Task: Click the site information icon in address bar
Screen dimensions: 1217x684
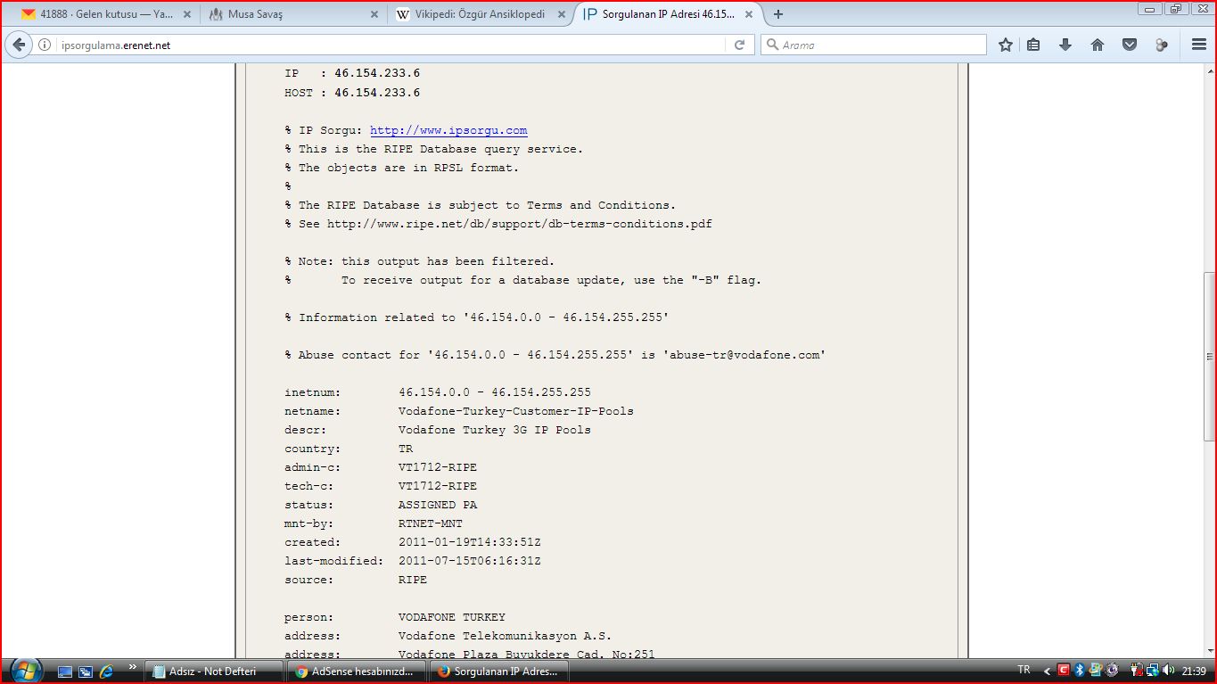Action: point(45,45)
